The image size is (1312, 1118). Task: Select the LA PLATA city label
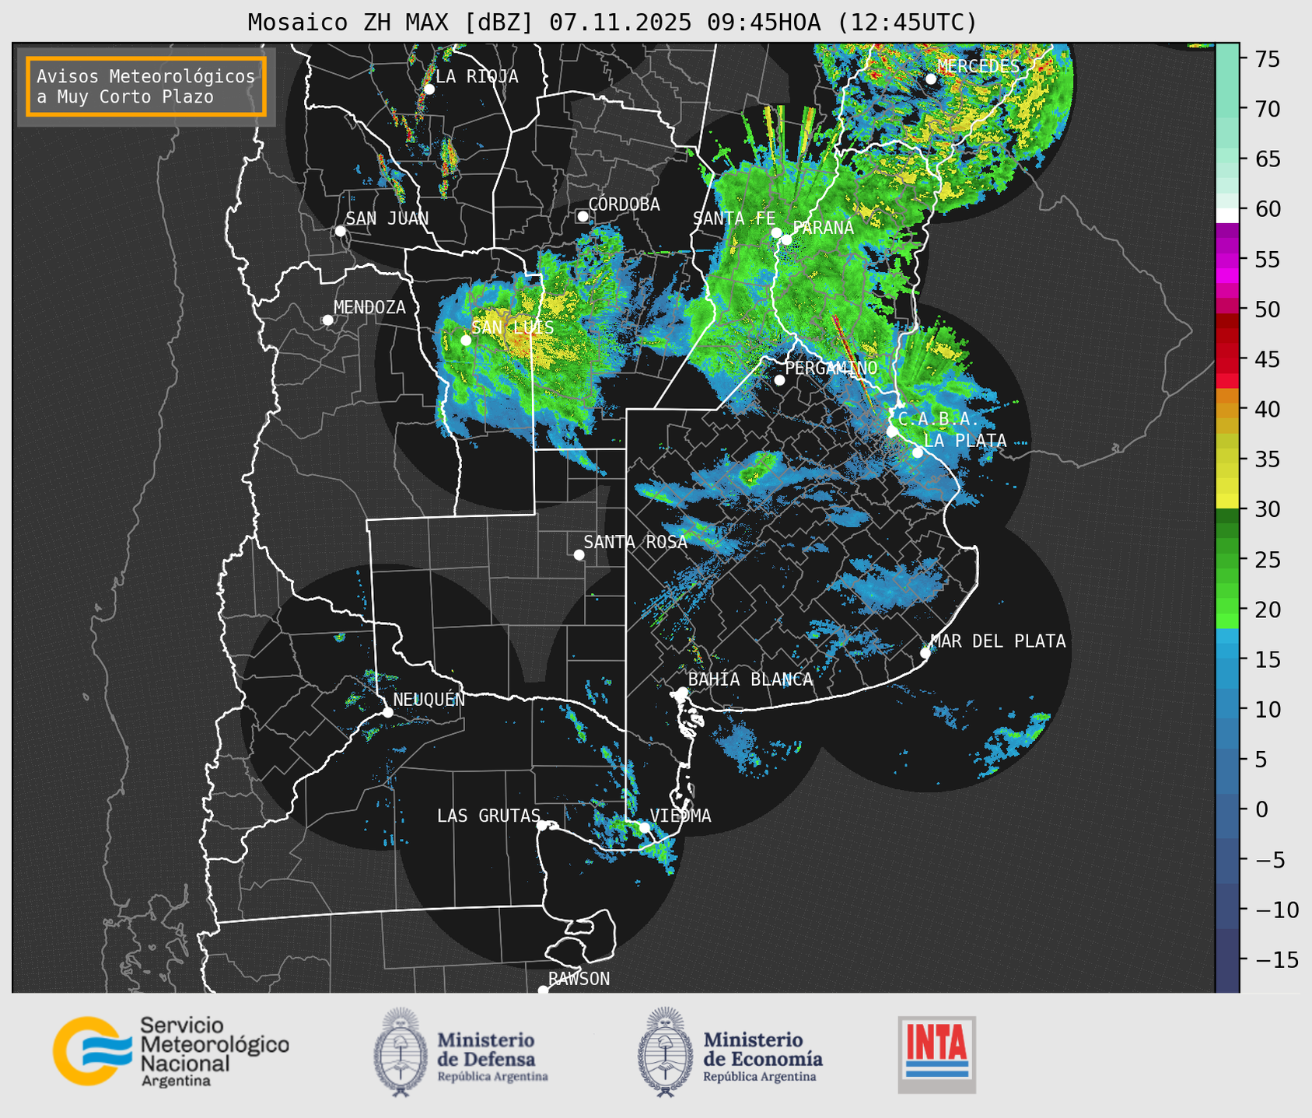click(x=965, y=440)
